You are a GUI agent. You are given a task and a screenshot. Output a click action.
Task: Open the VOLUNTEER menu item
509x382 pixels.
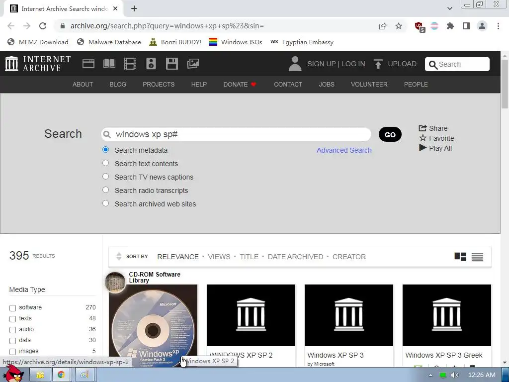(369, 85)
